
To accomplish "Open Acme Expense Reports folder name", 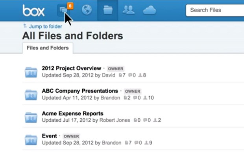I will click(72, 114).
